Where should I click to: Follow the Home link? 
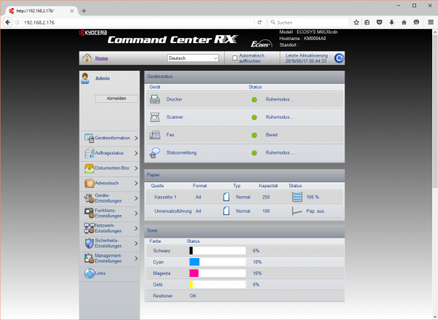101,58
